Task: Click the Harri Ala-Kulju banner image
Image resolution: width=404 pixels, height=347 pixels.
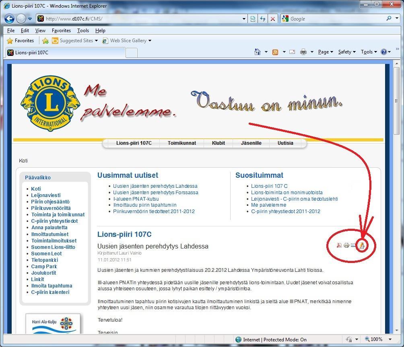Action: (x=53, y=324)
